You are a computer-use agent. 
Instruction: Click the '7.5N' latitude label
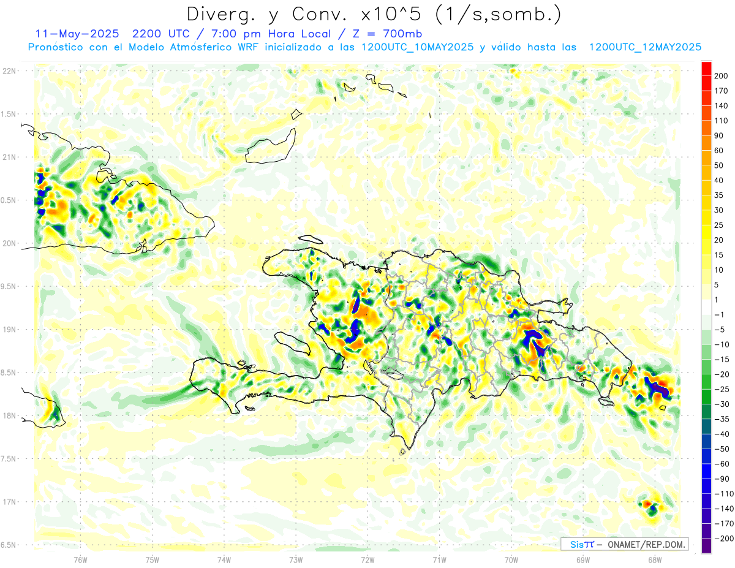(x=9, y=458)
